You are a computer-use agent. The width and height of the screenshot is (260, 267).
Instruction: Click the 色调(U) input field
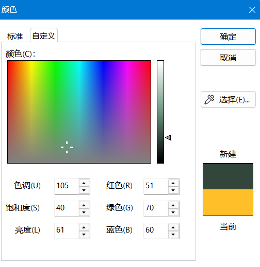click(x=67, y=187)
